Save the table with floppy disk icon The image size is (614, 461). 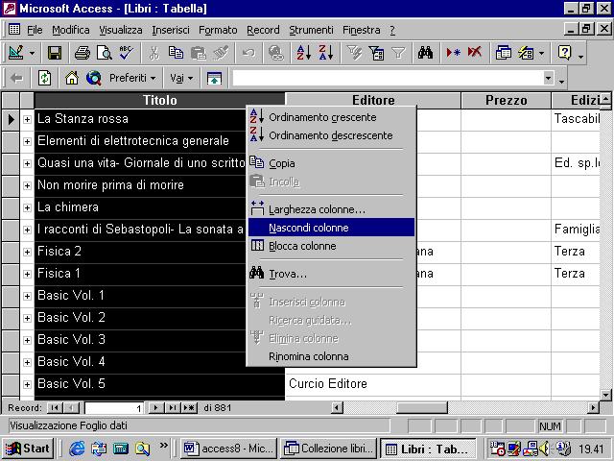pos(55,53)
